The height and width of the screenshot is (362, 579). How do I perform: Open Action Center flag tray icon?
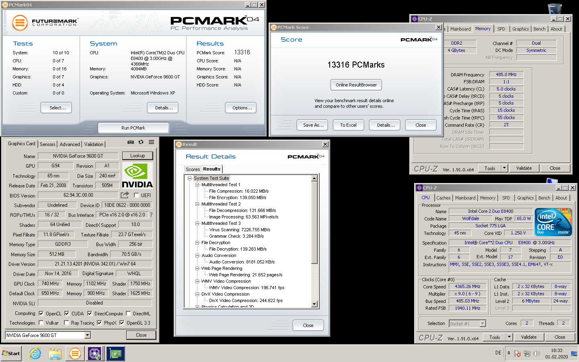(517, 354)
